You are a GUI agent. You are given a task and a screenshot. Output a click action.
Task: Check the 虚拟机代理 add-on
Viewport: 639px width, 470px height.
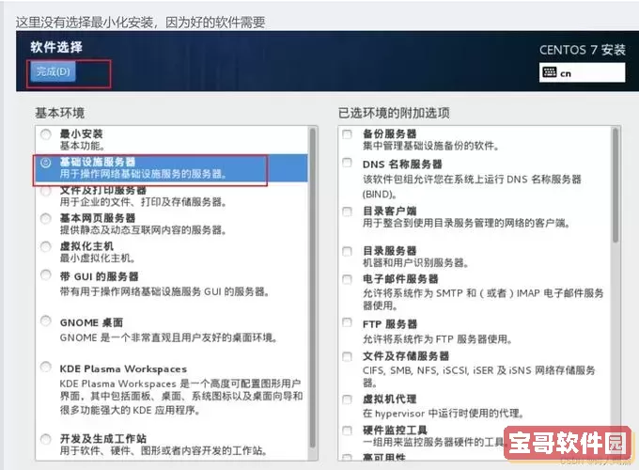[347, 399]
